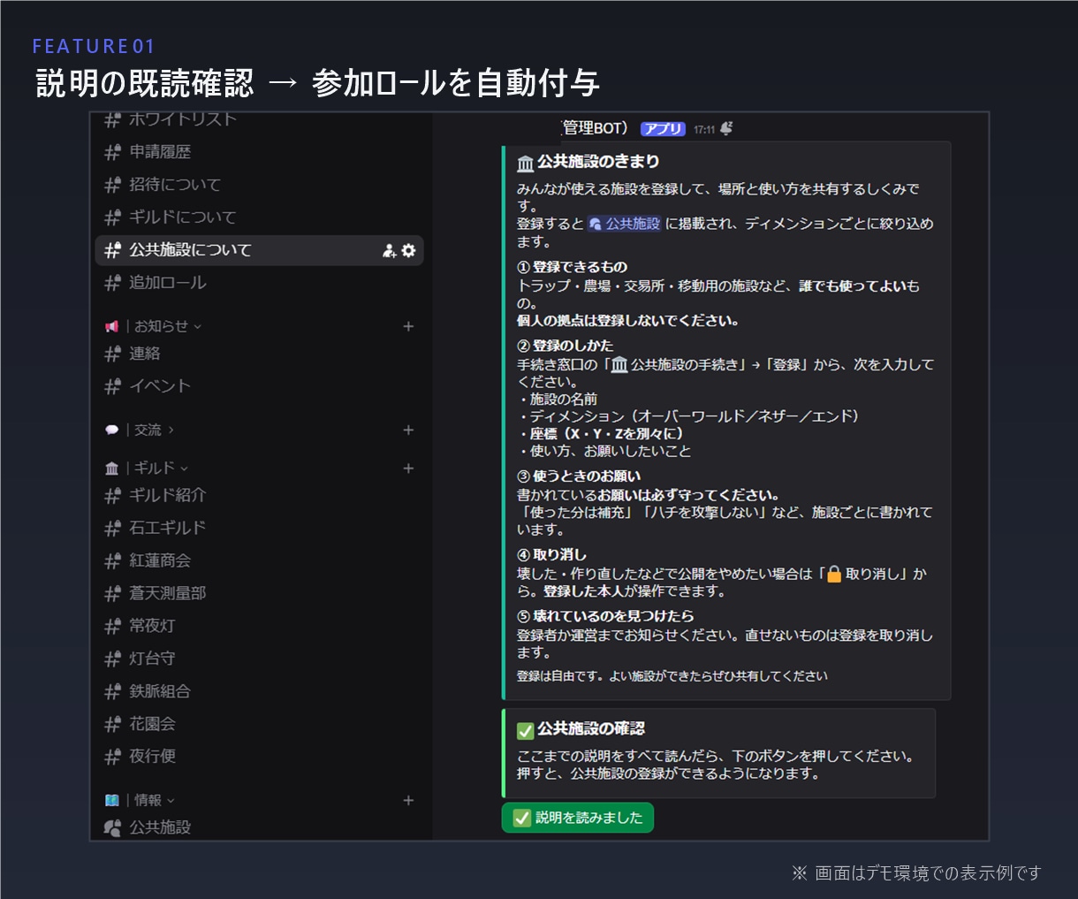1078x899 pixels.
Task: Click the building icon beside 公共施設のきまり
Action: click(525, 164)
